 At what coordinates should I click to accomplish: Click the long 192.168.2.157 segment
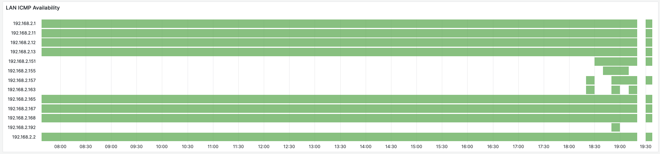(624, 80)
